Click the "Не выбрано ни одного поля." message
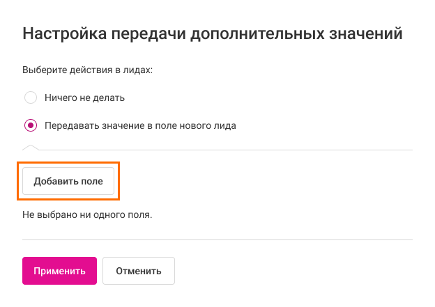 (87, 214)
